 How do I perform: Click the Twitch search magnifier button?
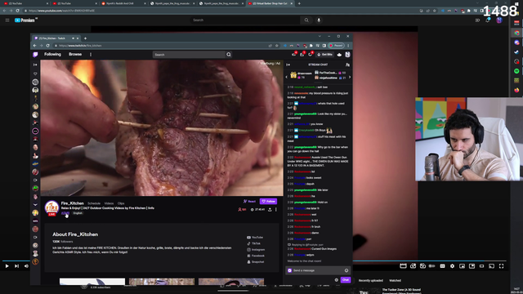pyautogui.click(x=229, y=55)
